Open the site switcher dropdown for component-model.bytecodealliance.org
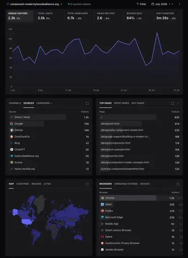The image size is (188, 258). [34, 4]
